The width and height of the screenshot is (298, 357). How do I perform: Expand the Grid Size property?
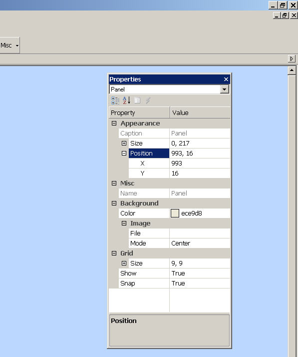point(124,263)
